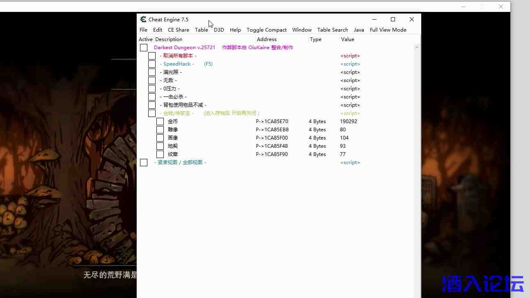Click the <script> value of SpeedHack row
Viewport: 530px width, 298px height.
[350, 64]
